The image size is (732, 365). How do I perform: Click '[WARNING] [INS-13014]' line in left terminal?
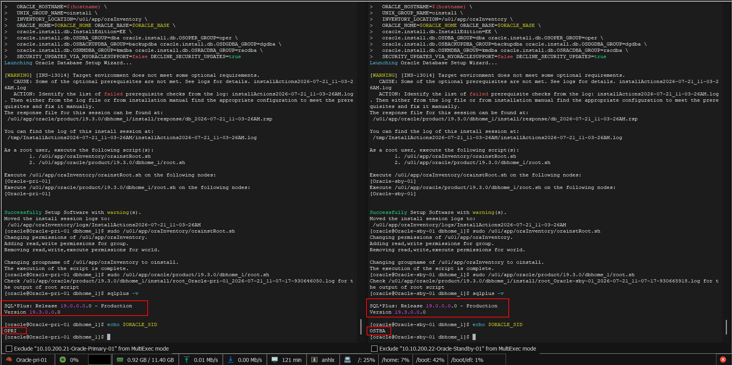pyautogui.click(x=132, y=75)
